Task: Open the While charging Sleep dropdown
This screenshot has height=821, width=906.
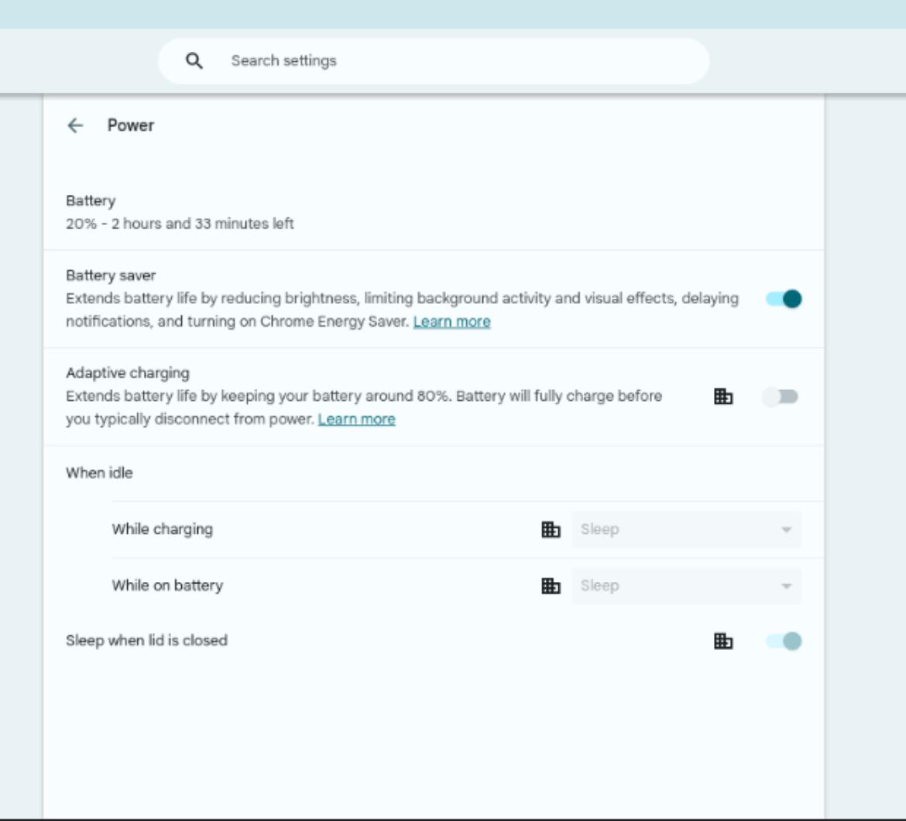Action: pyautogui.click(x=686, y=529)
